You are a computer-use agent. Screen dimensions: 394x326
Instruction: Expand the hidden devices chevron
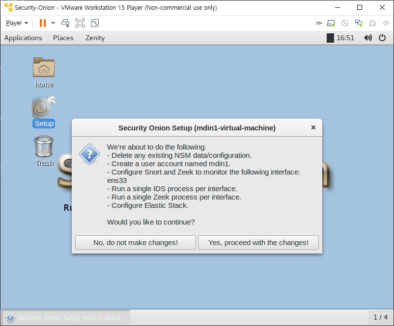click(318, 23)
